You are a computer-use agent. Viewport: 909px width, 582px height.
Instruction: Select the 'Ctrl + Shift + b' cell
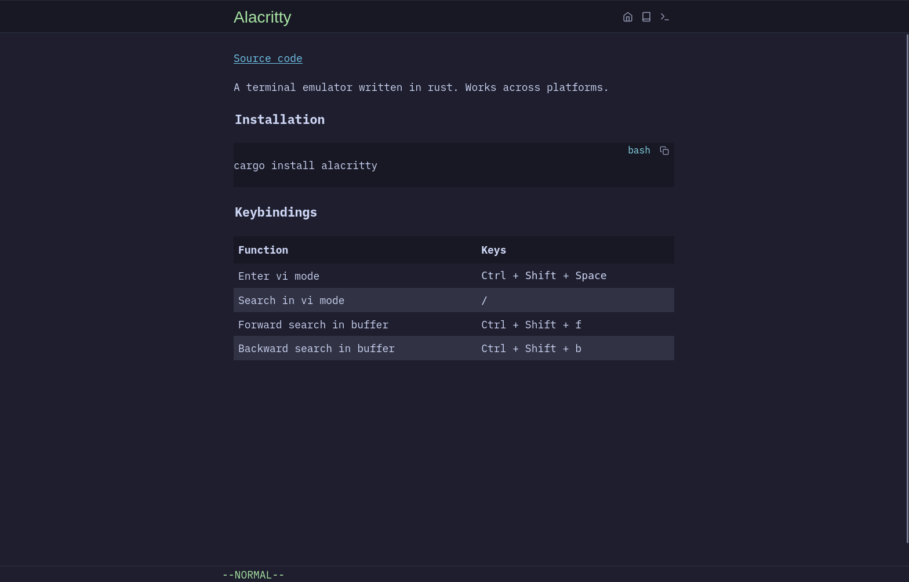pyautogui.click(x=576, y=348)
